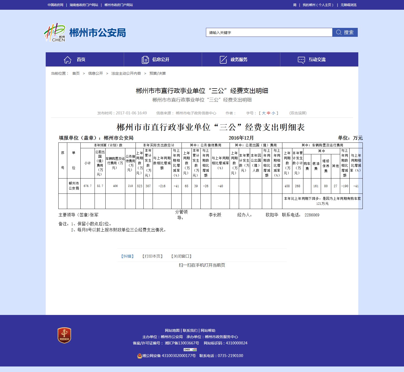Click table cell value 676.7
This screenshot has height=372, width=404.
pos(87,186)
